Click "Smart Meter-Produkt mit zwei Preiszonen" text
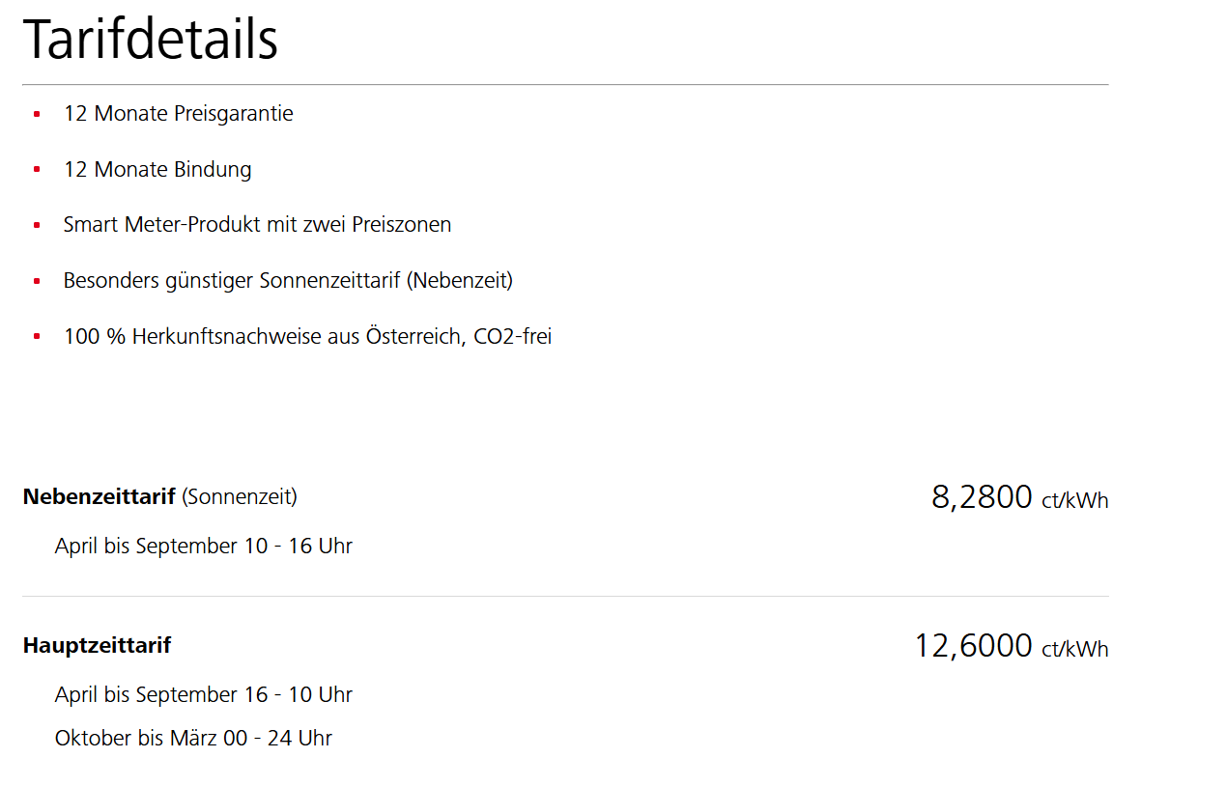1227x786 pixels. click(x=257, y=225)
